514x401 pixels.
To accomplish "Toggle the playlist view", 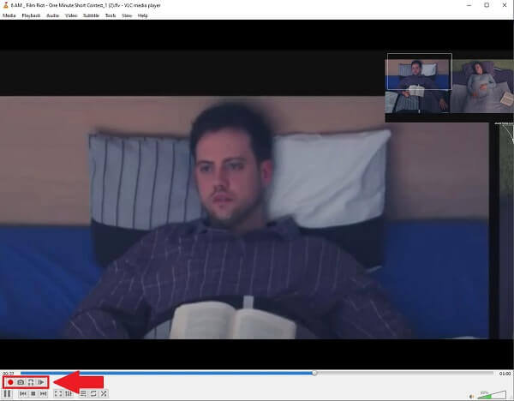I will coord(83,394).
